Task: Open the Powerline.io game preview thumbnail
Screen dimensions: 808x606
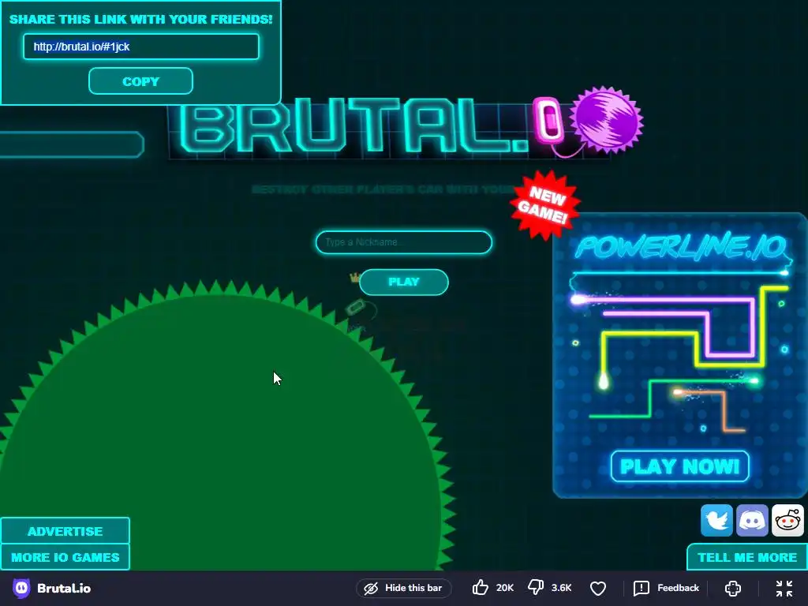Action: pyautogui.click(x=679, y=356)
